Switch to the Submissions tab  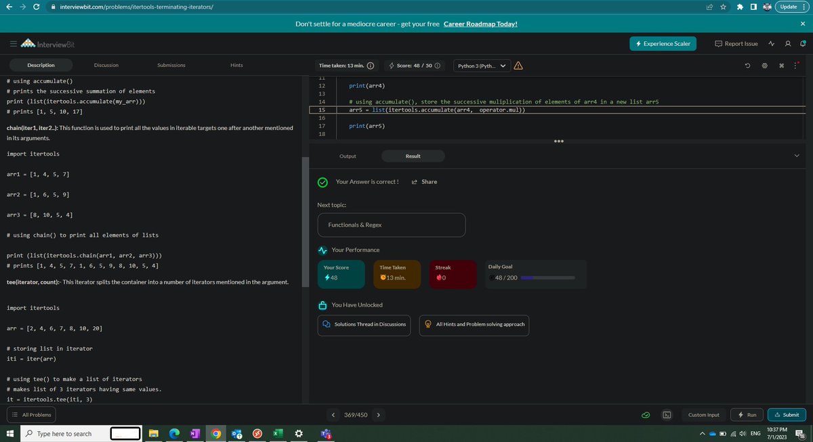pos(171,65)
